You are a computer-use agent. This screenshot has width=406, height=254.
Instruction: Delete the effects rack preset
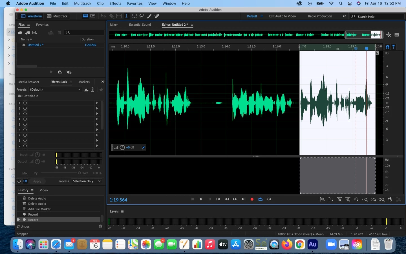tap(92, 89)
